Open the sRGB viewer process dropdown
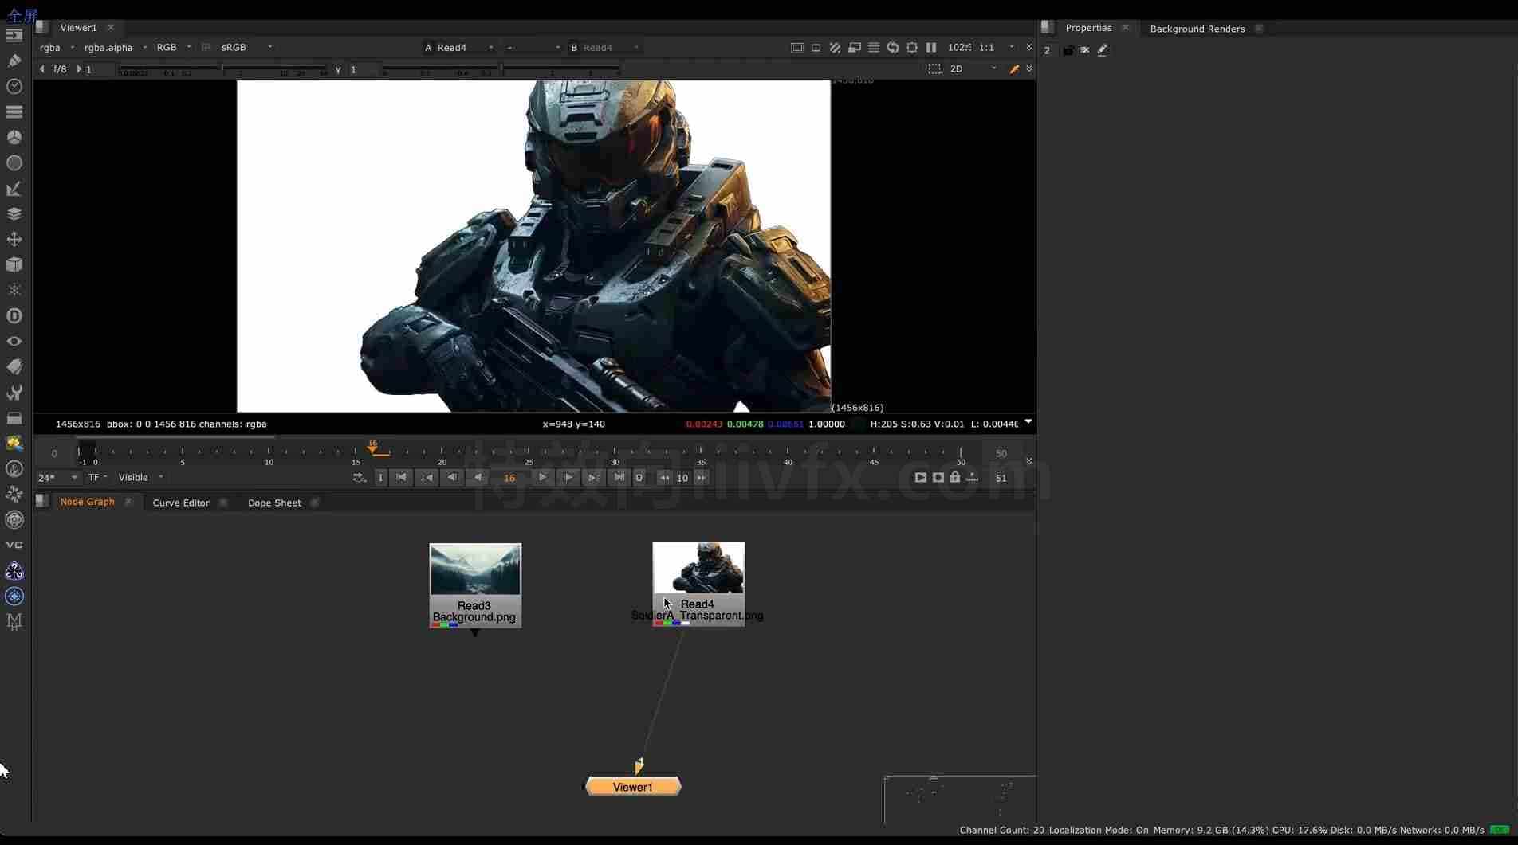The height and width of the screenshot is (845, 1518). pos(246,48)
